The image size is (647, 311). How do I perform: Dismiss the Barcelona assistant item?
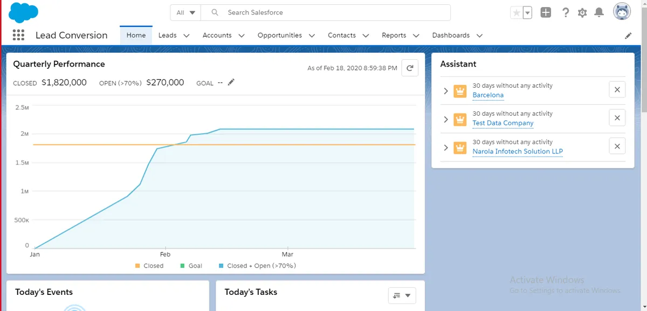pyautogui.click(x=617, y=90)
